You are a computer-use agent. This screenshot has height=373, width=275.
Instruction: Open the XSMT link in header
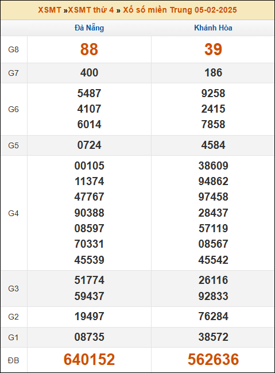click(x=49, y=10)
